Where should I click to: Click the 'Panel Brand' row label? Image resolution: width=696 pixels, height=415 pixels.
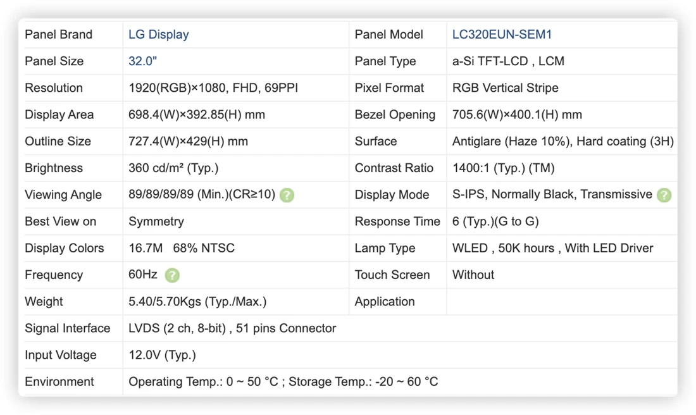click(x=59, y=35)
